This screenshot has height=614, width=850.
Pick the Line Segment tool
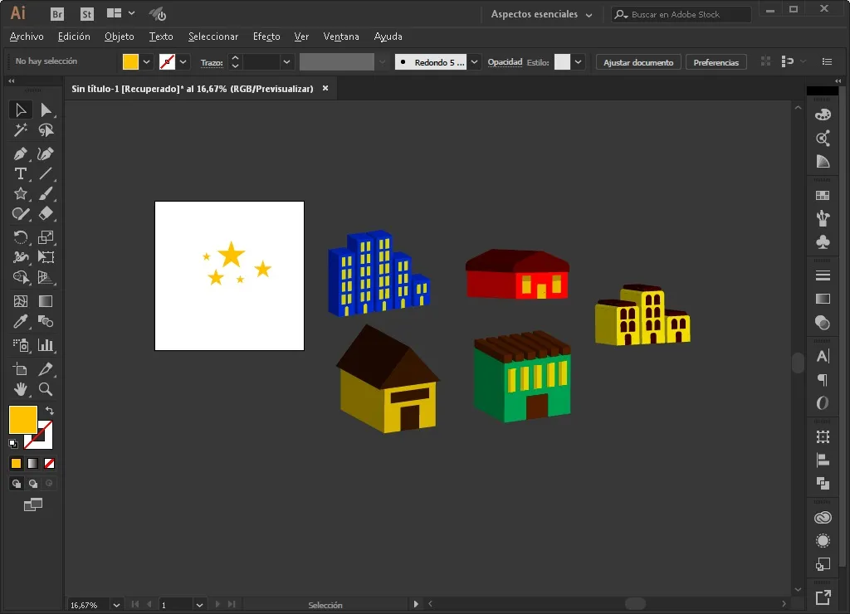pyautogui.click(x=46, y=173)
